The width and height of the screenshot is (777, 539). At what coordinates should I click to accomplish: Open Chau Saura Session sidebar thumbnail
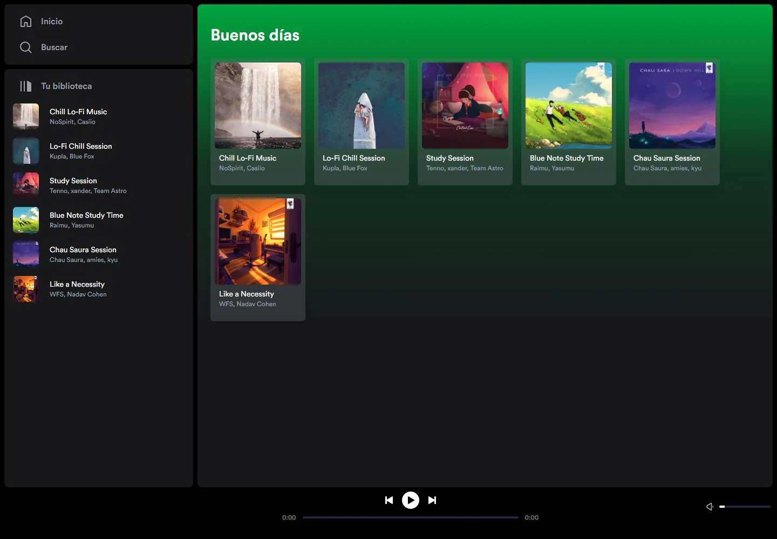26,254
